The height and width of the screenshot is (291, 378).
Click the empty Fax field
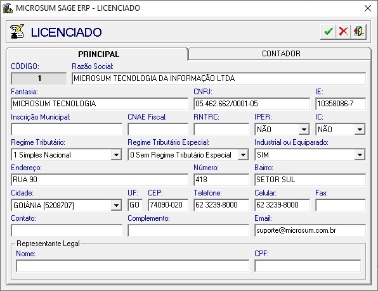341,205
